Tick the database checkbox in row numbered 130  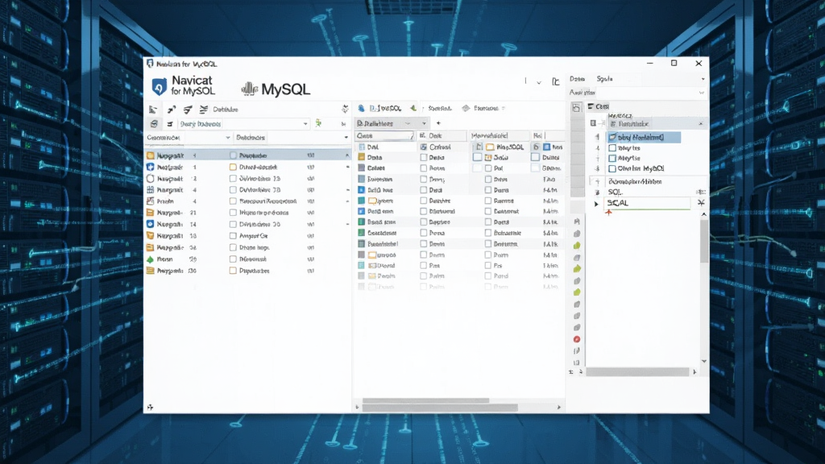tap(233, 271)
